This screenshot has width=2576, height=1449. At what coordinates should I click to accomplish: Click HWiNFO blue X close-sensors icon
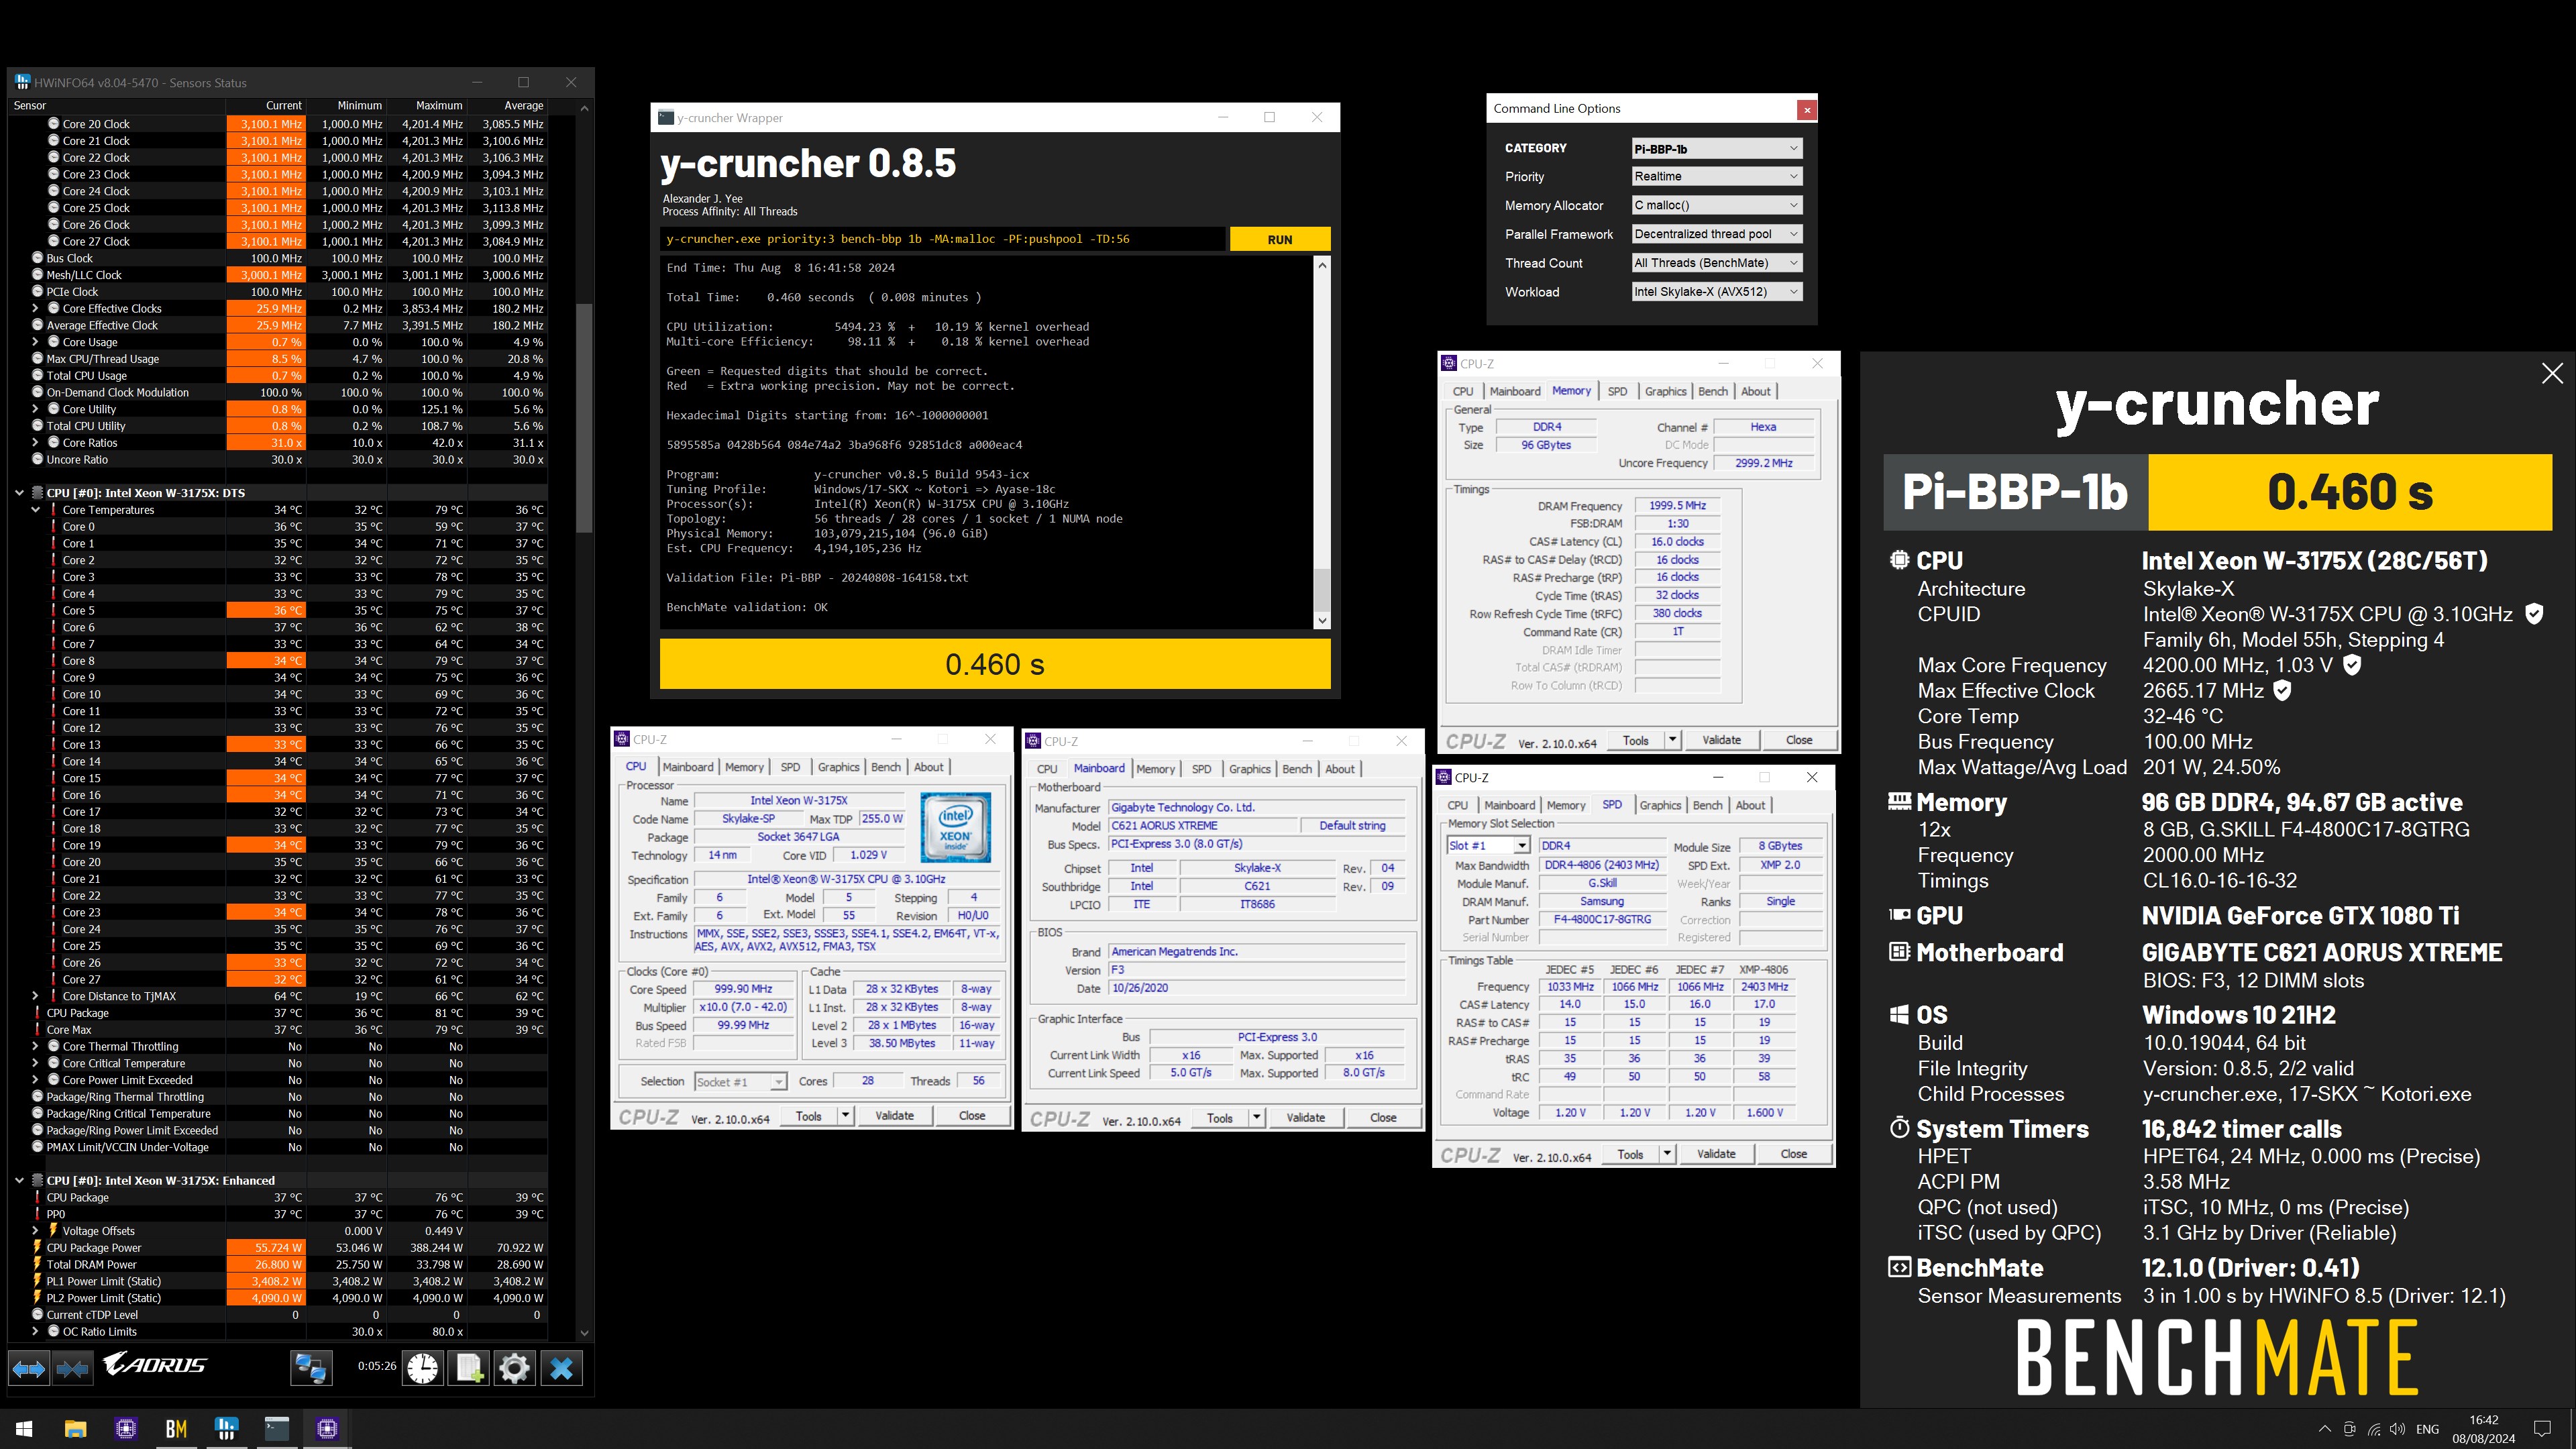[562, 1368]
